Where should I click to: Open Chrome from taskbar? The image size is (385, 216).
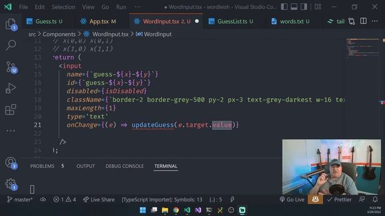(176, 210)
